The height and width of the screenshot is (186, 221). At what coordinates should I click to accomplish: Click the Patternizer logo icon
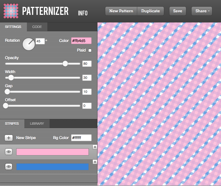[x=11, y=11]
